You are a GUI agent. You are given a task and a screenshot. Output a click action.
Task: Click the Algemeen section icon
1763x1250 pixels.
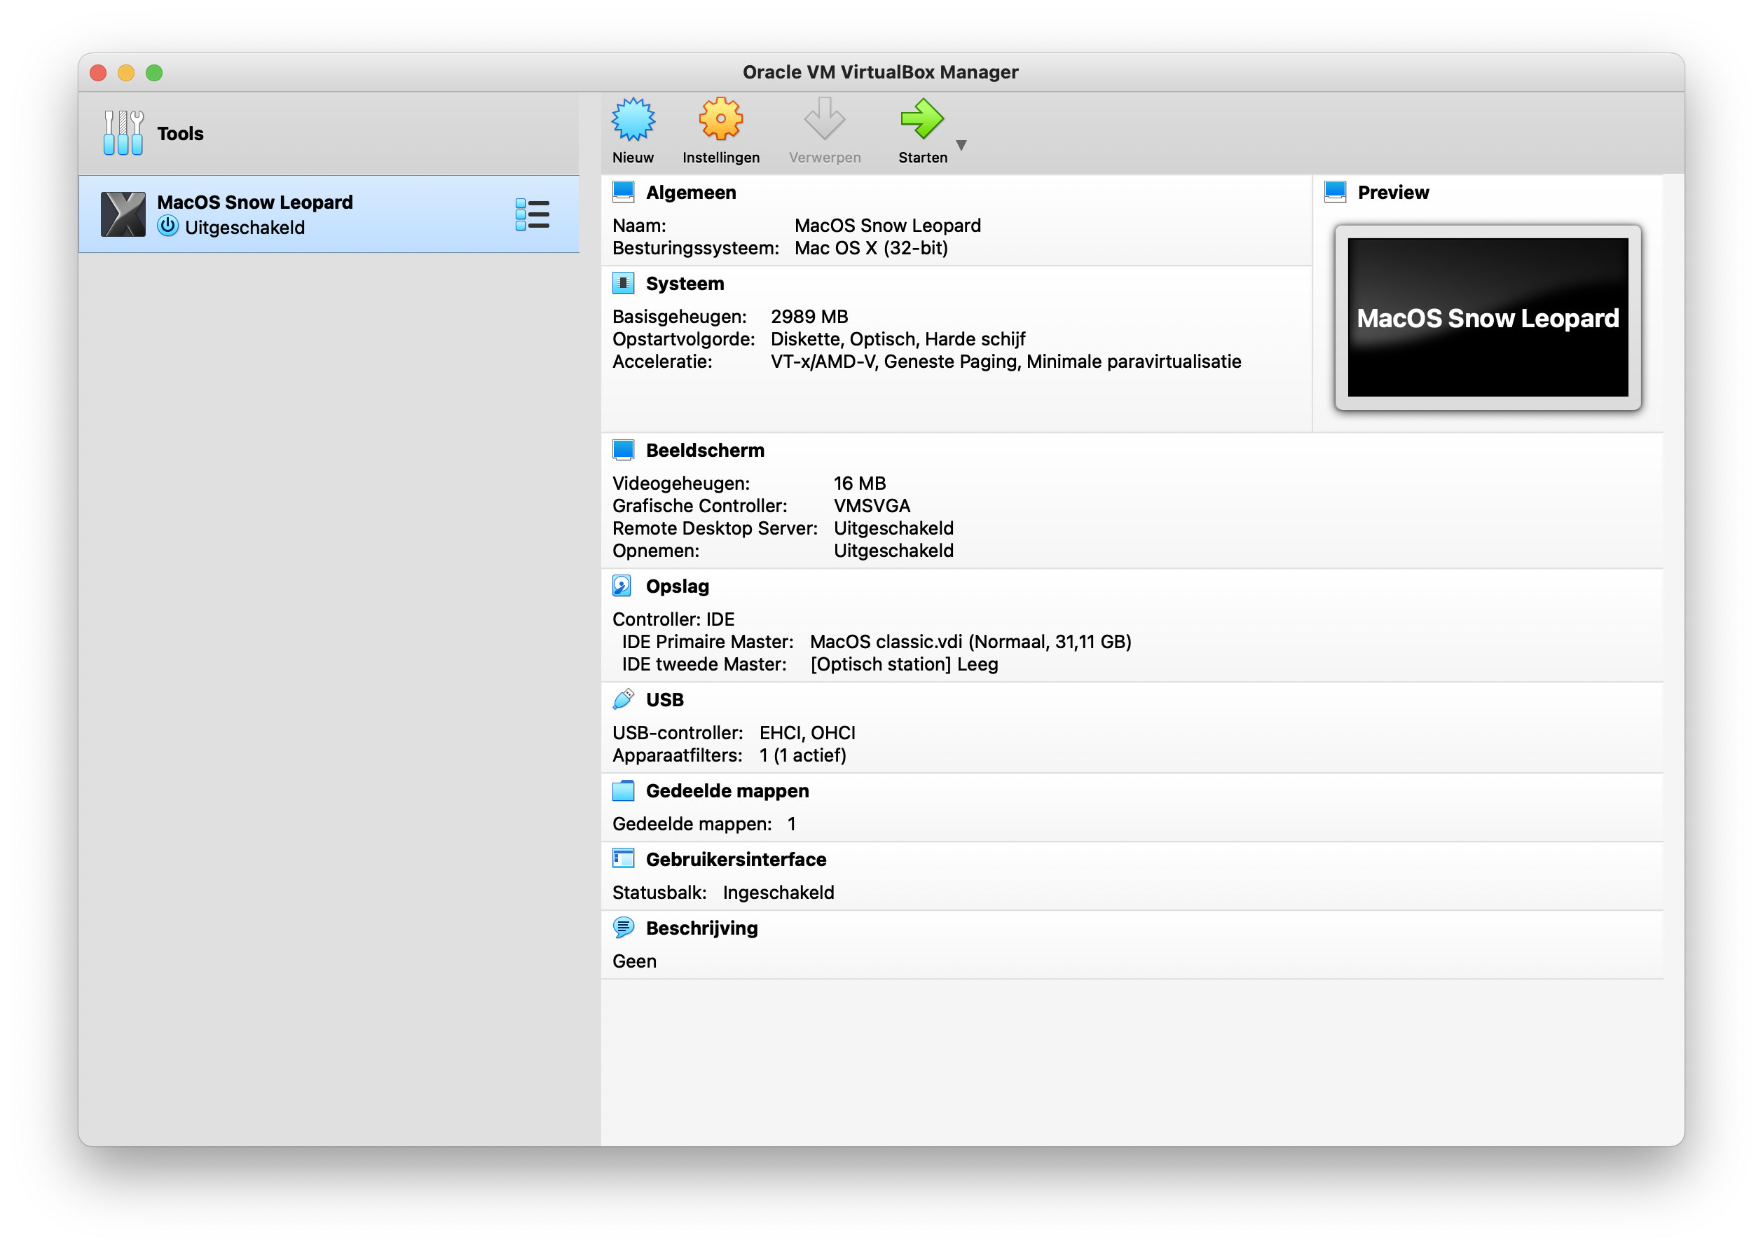(x=624, y=193)
